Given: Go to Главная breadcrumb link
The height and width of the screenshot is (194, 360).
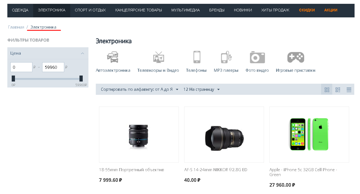Looking at the screenshot, I should coord(16,27).
